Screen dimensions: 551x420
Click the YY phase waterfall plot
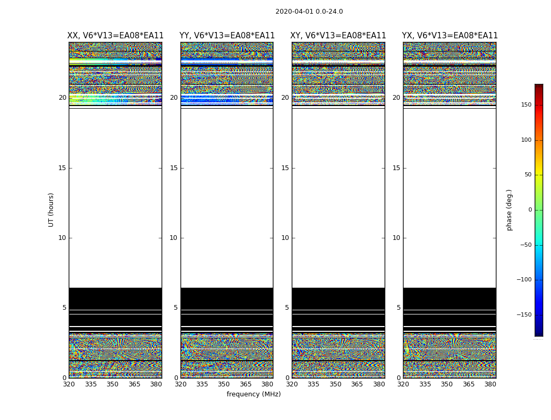(x=227, y=210)
